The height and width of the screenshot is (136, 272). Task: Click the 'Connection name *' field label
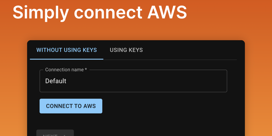pos(64,70)
